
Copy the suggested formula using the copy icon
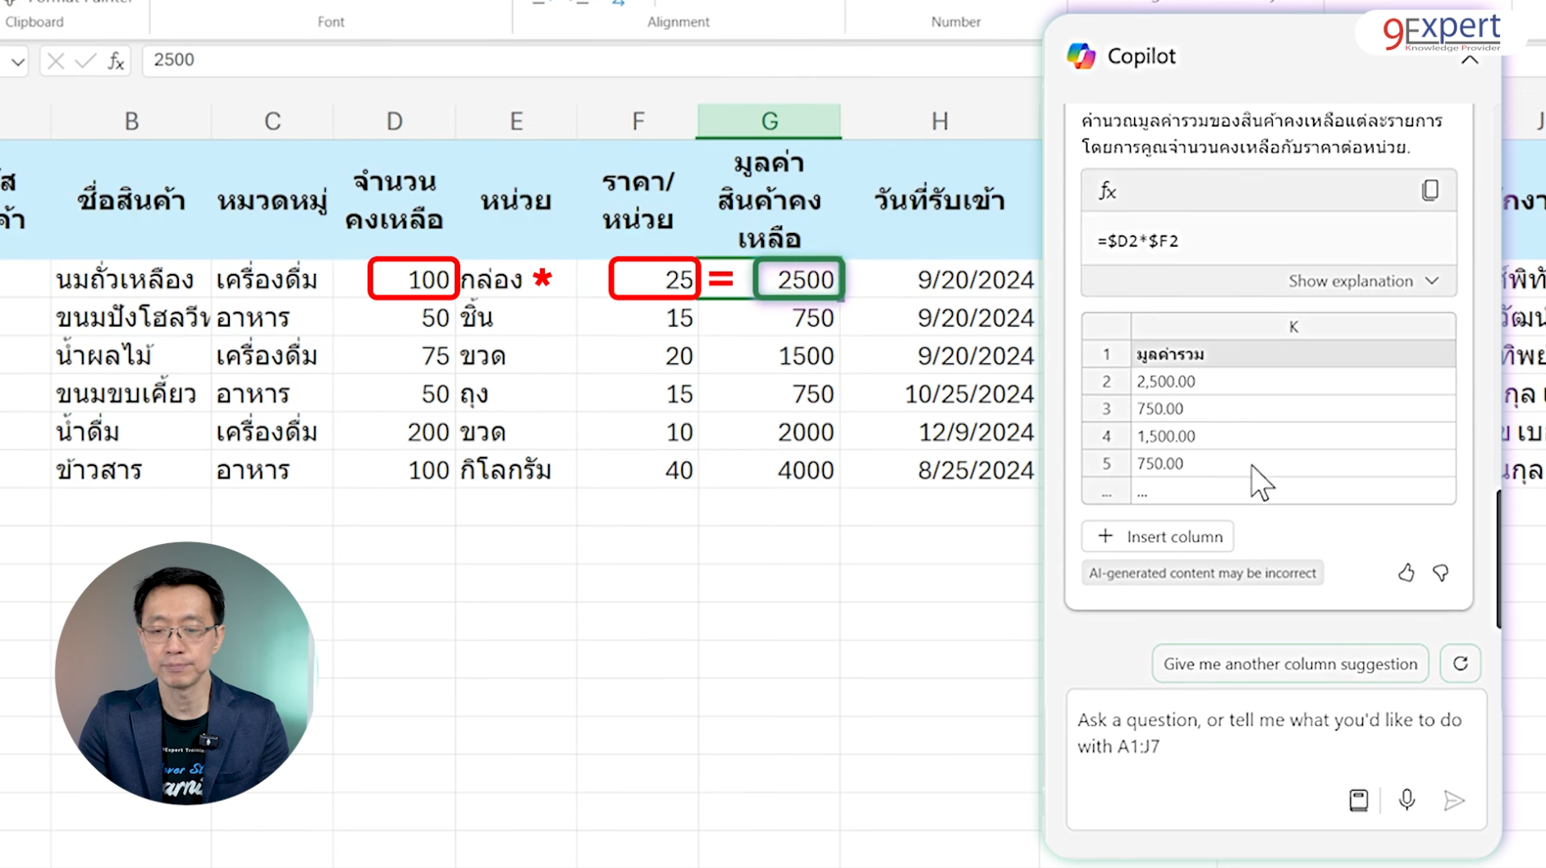click(1431, 190)
